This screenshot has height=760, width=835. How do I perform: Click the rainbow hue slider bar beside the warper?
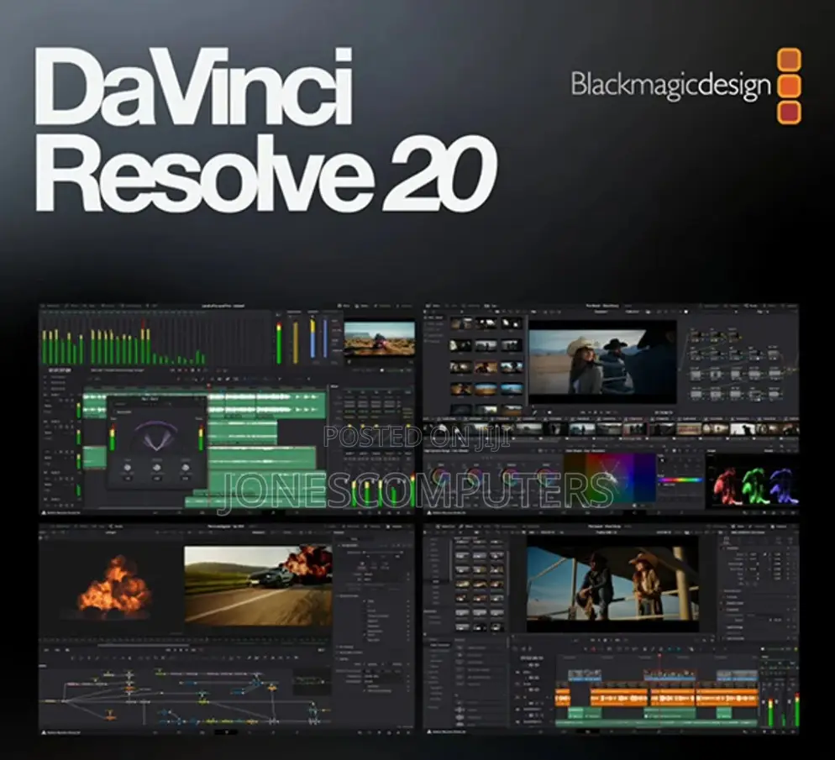click(681, 480)
